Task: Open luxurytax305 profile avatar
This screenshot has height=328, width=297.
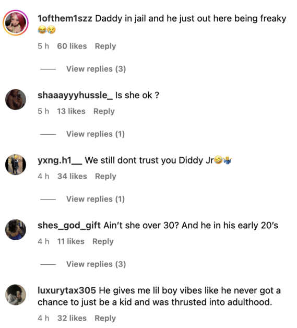Action: click(x=16, y=295)
